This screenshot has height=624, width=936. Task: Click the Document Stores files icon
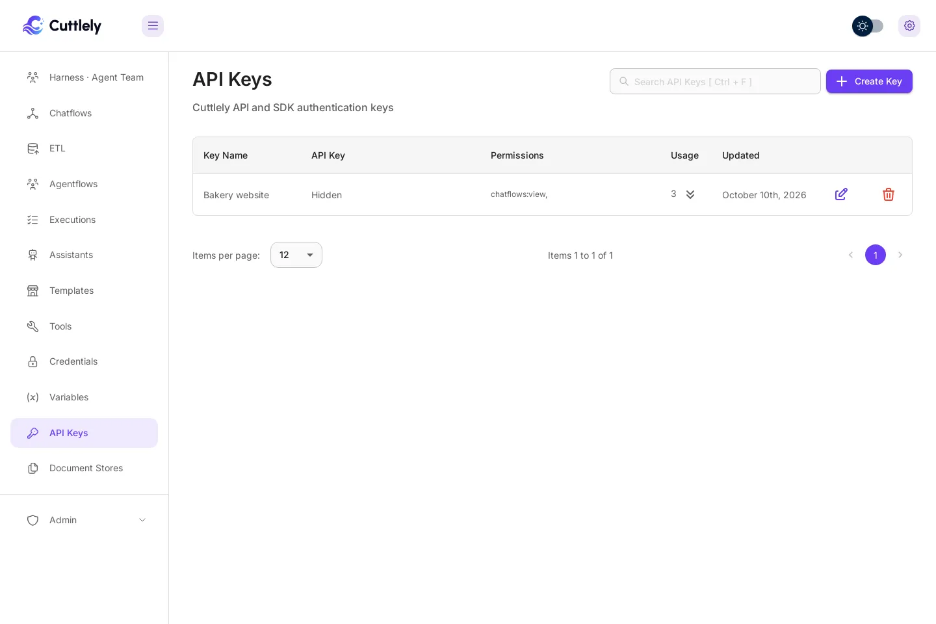point(32,468)
